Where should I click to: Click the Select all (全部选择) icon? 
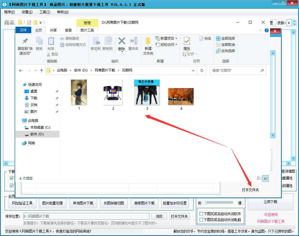[218, 39]
